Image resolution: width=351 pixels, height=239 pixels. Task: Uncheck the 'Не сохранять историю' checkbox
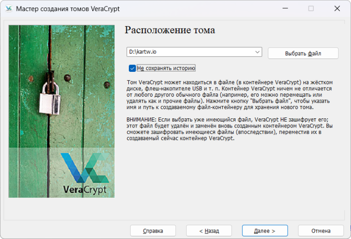pos(132,68)
